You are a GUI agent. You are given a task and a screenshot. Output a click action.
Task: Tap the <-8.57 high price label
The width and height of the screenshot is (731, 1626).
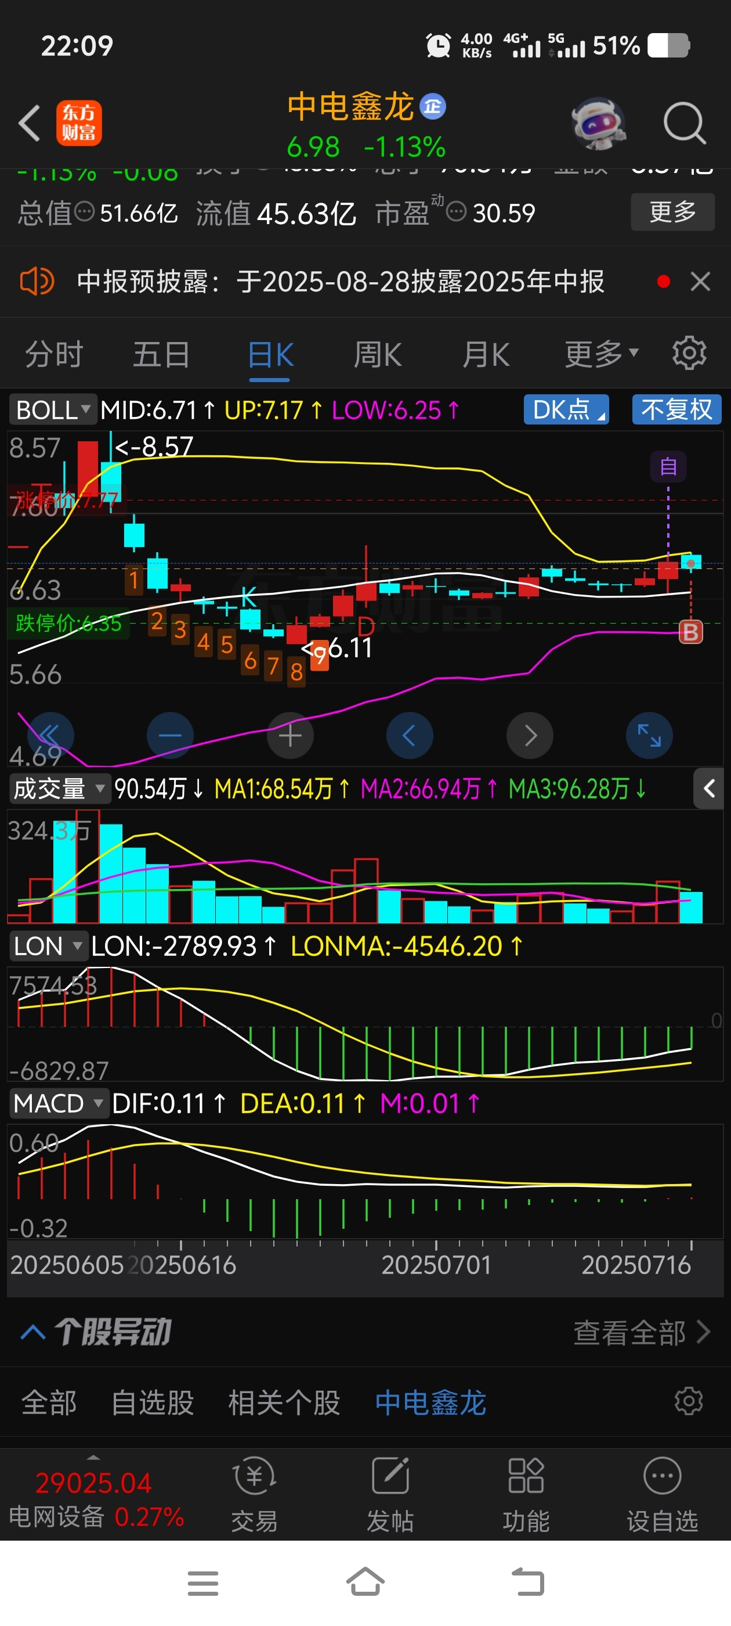tap(154, 447)
